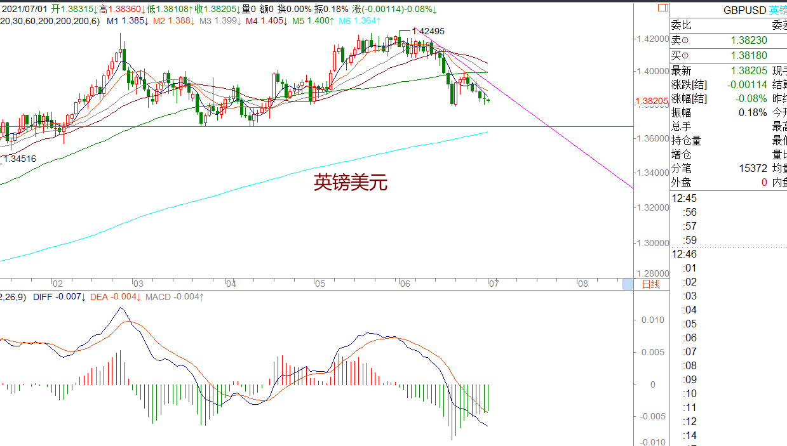
Task: Click the 外盘 label
Action: [x=682, y=183]
